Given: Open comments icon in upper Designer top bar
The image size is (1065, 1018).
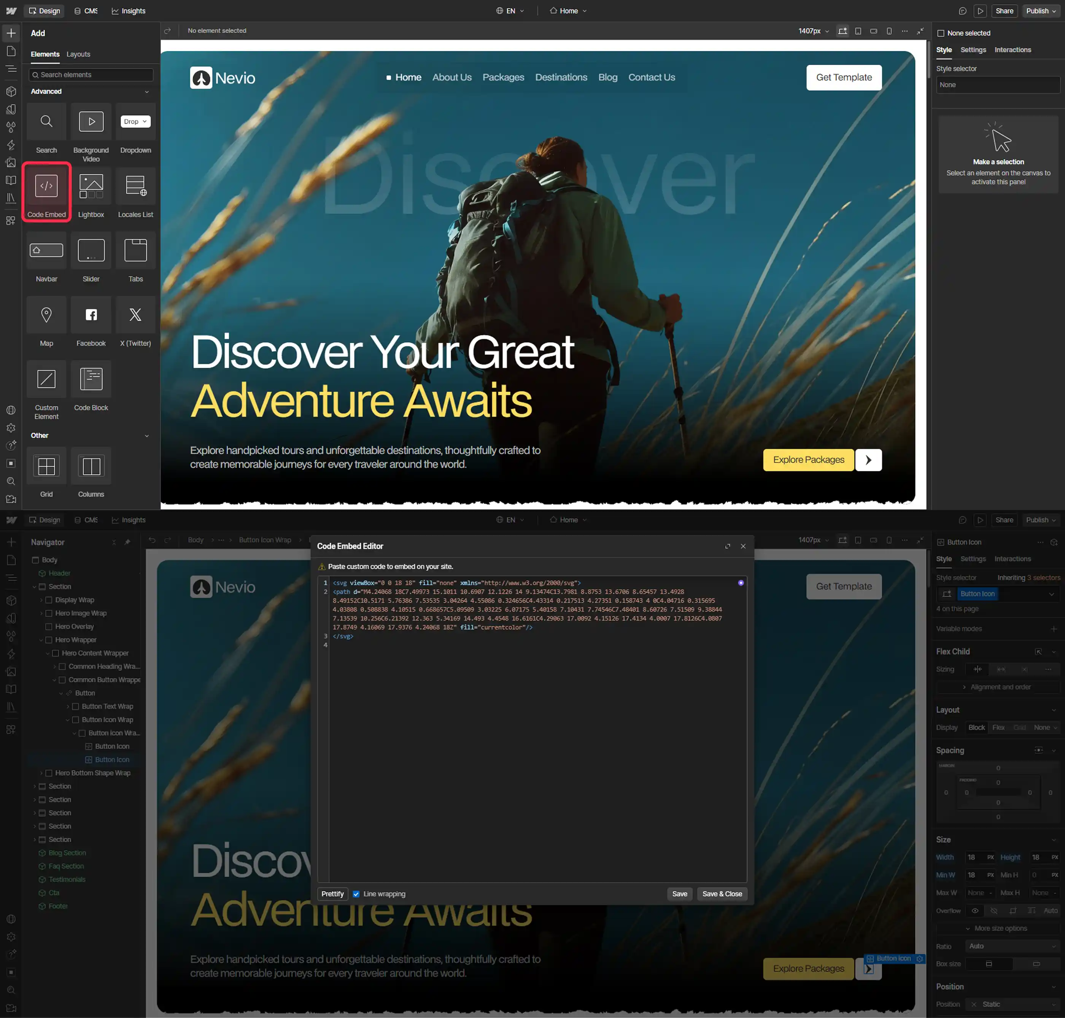Looking at the screenshot, I should (962, 11).
